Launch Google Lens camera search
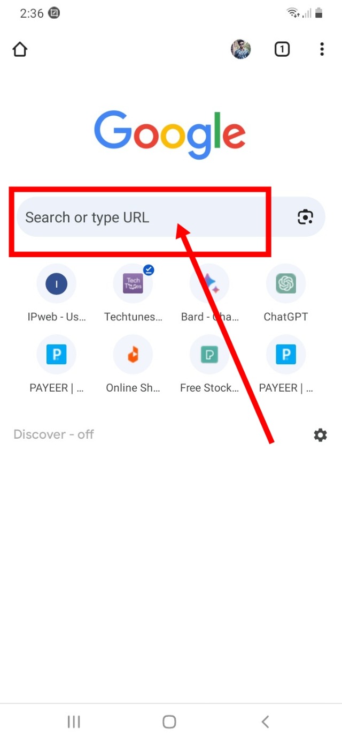Screen dimensions: 342x743 pyautogui.click(x=305, y=217)
